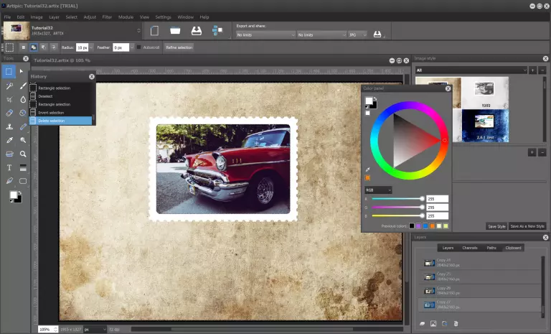Click the Open folder icon in toolbar

click(x=175, y=31)
